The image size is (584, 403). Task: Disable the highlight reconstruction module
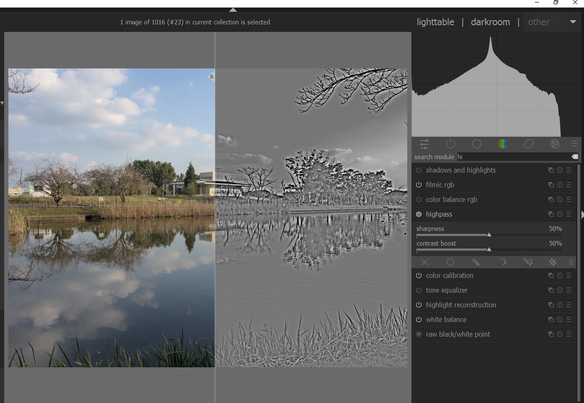click(419, 305)
